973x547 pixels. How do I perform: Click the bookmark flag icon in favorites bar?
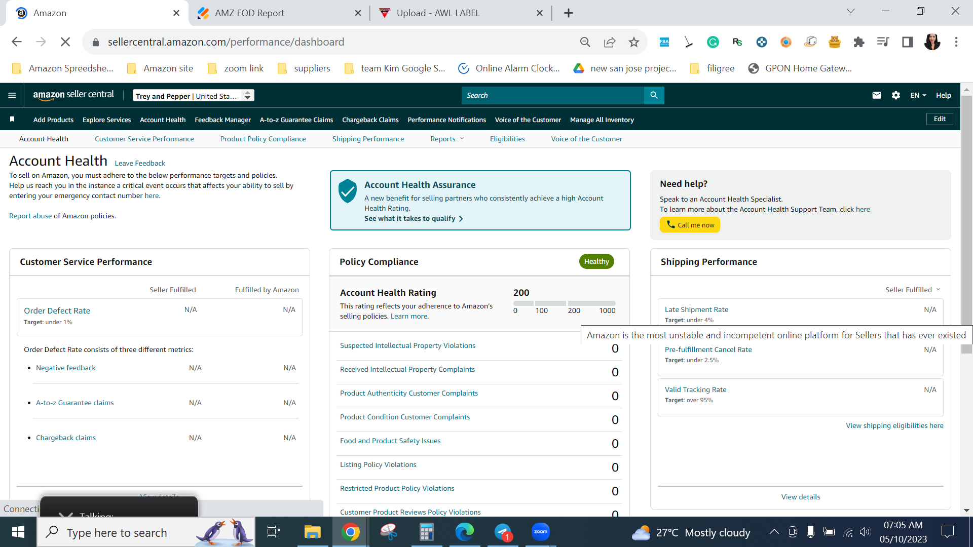click(x=12, y=120)
